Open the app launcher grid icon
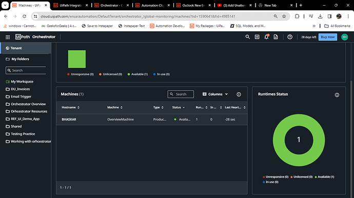 coord(8,37)
